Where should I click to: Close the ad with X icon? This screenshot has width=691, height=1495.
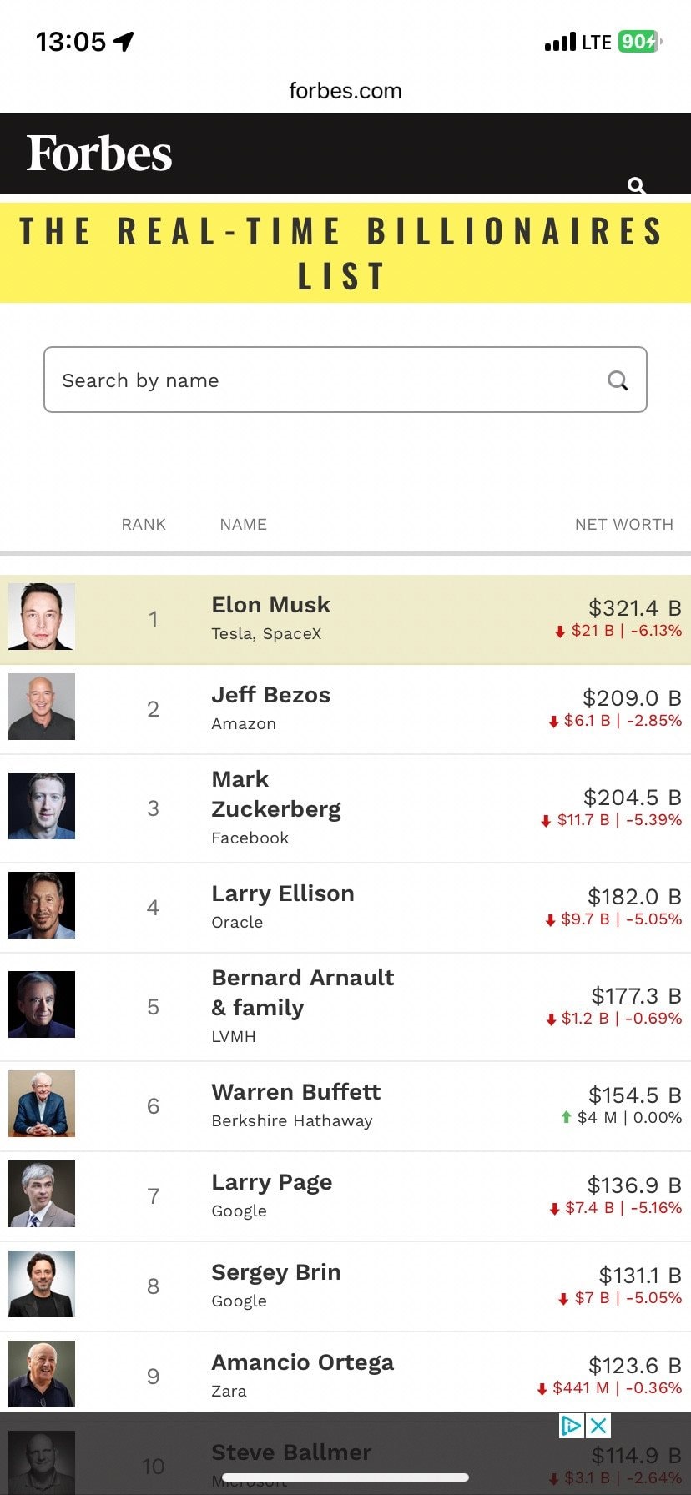pos(598,1425)
